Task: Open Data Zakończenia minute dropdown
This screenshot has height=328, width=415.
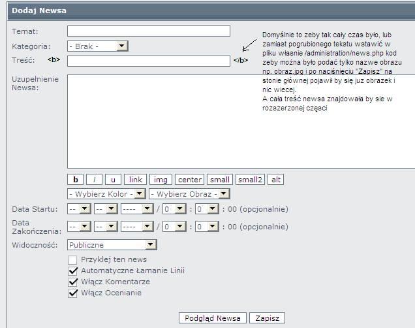Action: tap(207, 227)
